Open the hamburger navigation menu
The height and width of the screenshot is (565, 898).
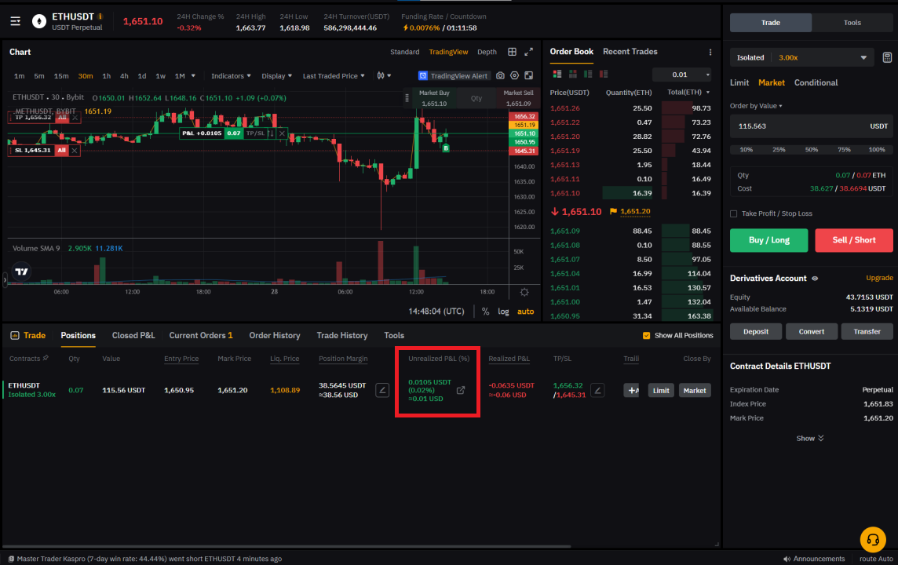[x=16, y=21]
